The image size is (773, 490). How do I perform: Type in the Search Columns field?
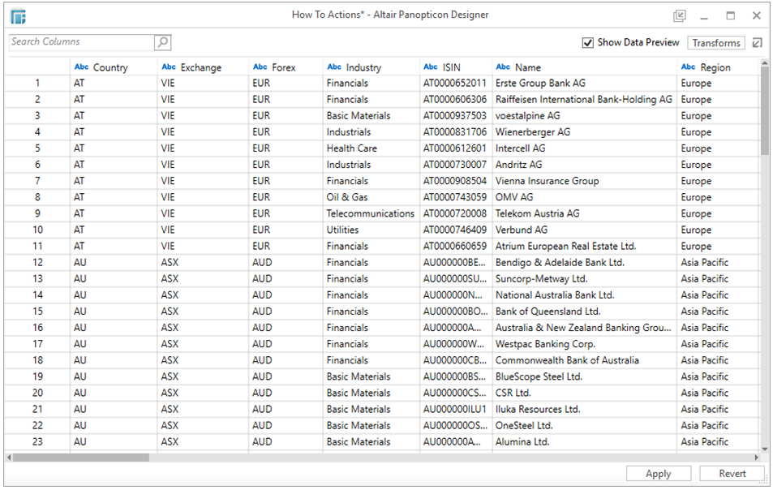click(x=81, y=42)
